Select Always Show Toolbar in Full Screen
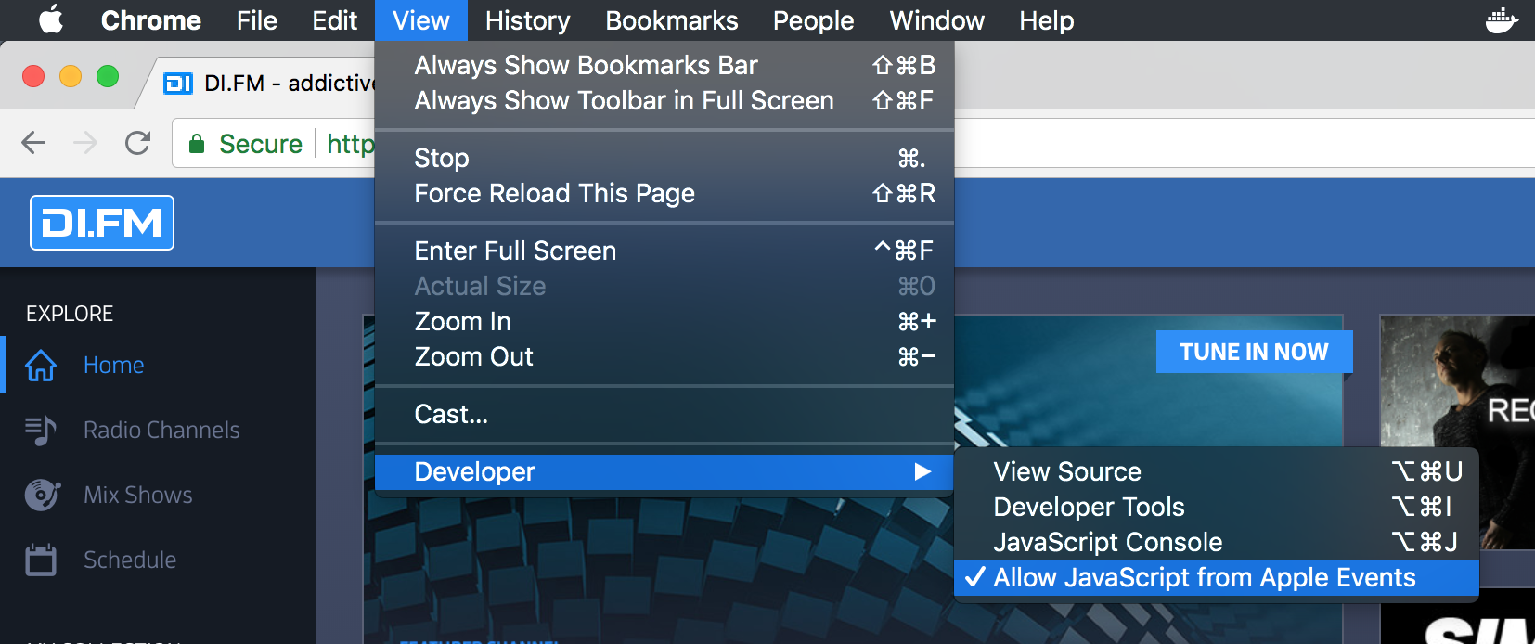This screenshot has height=644, width=1535. pos(664,100)
